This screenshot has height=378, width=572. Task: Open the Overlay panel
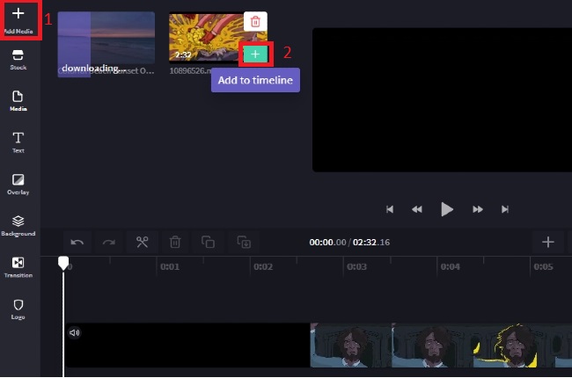click(18, 184)
